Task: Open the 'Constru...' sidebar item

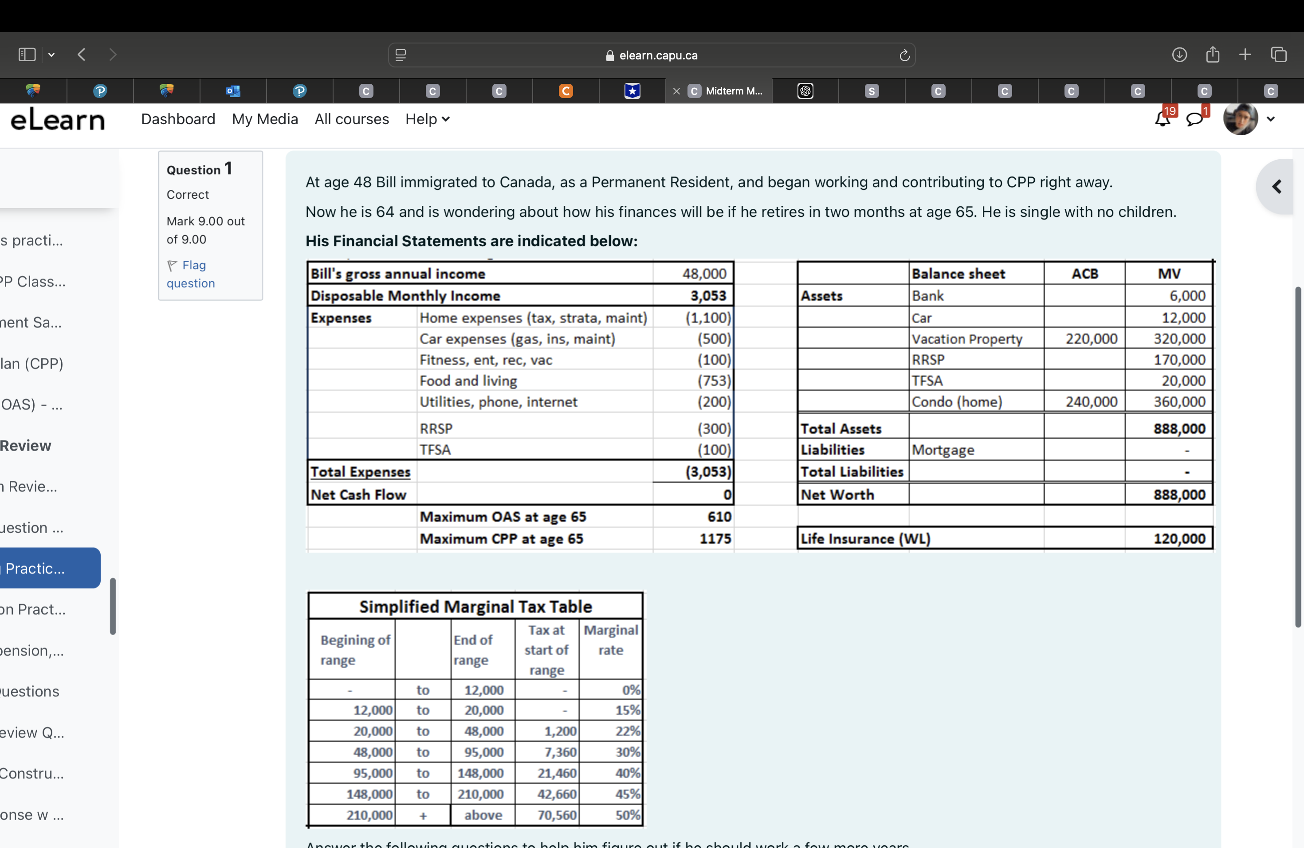Action: pos(32,773)
